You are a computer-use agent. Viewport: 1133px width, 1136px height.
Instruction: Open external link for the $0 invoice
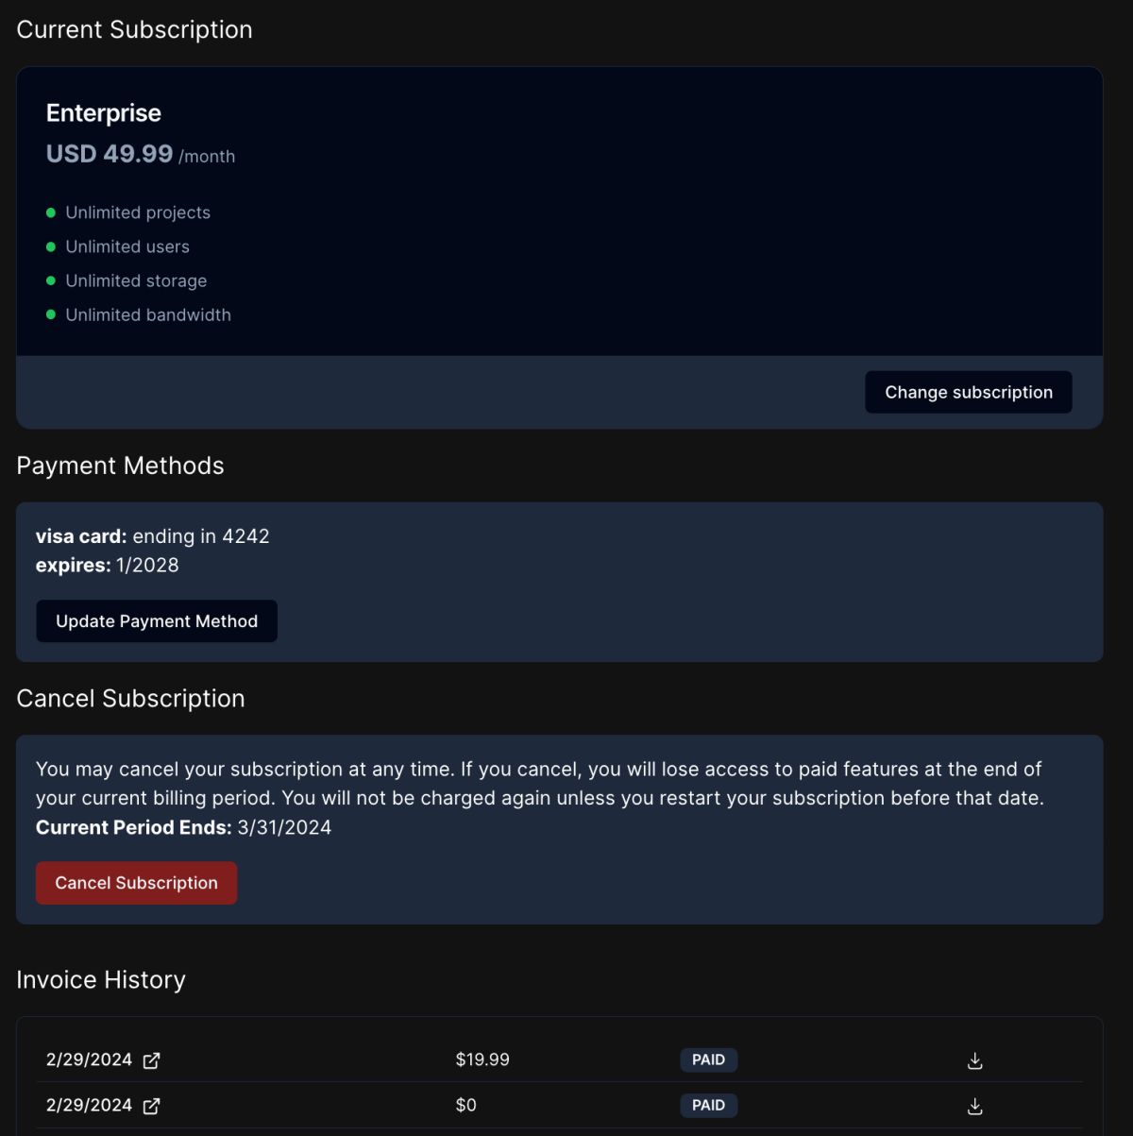pos(151,1106)
